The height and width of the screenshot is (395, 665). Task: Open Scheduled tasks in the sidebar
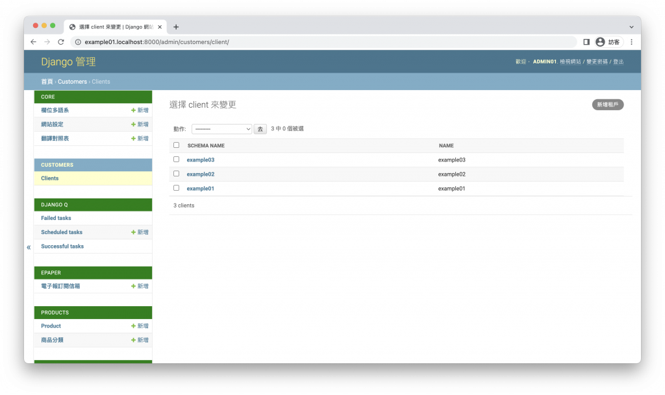click(x=62, y=232)
